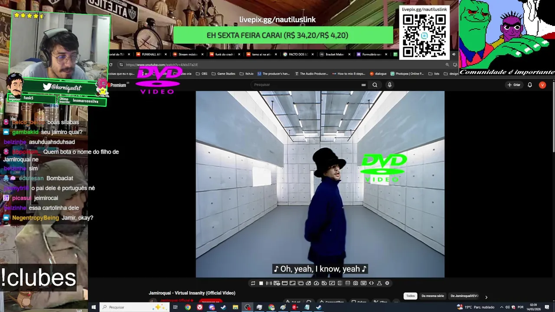555x312 pixels.
Task: Switch to the FUNKHALL browser tab
Action: (150, 55)
